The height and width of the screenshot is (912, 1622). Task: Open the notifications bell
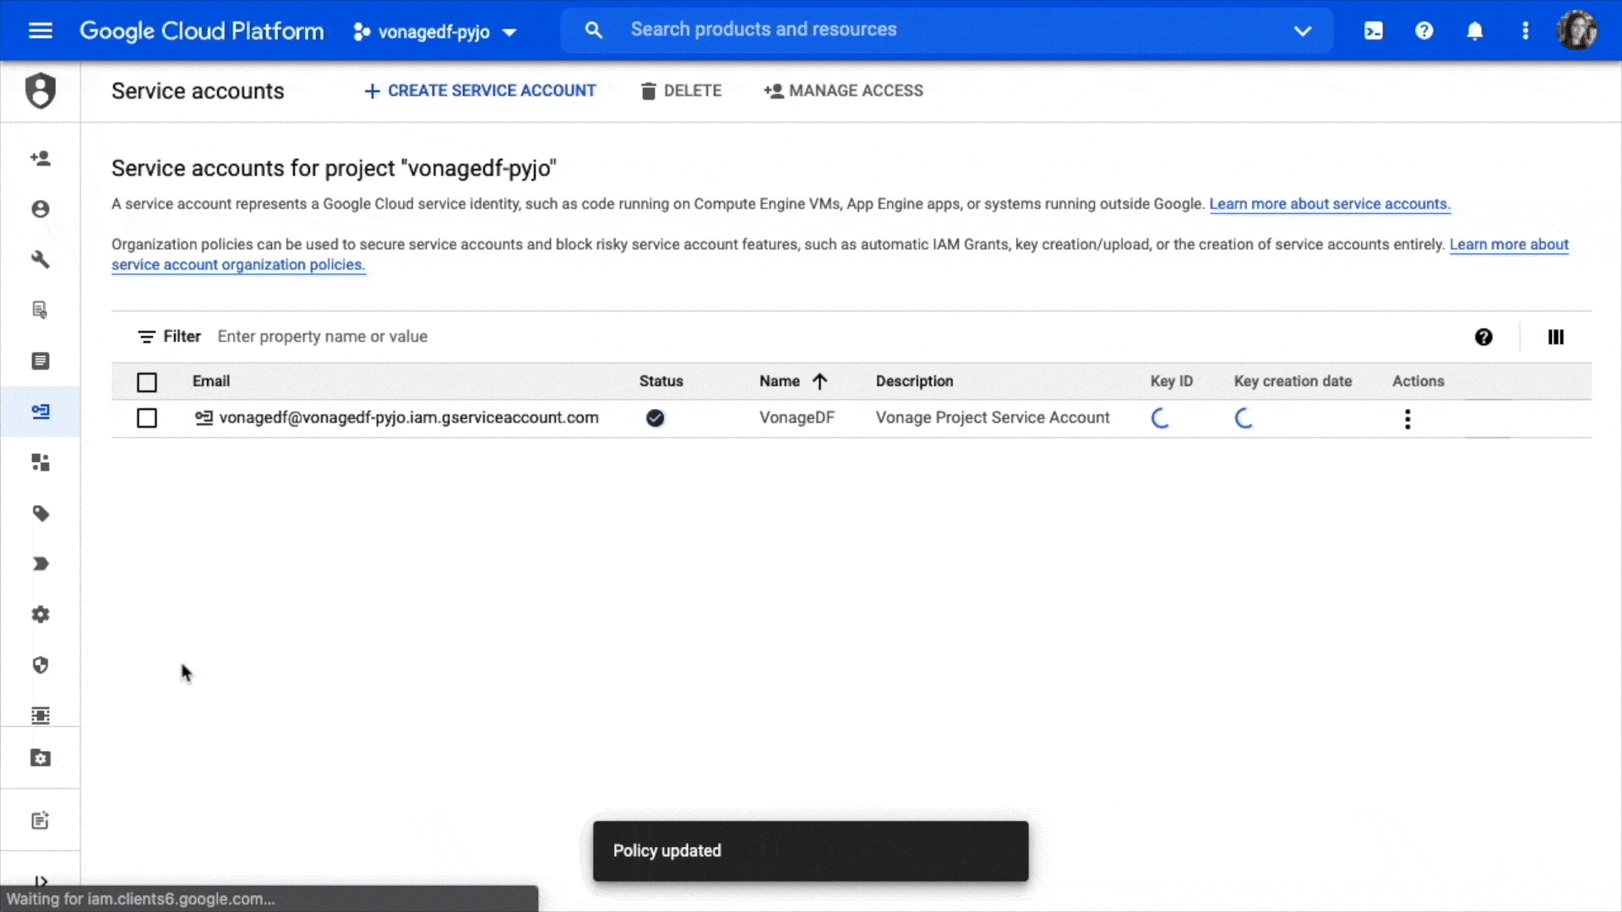1475,31
